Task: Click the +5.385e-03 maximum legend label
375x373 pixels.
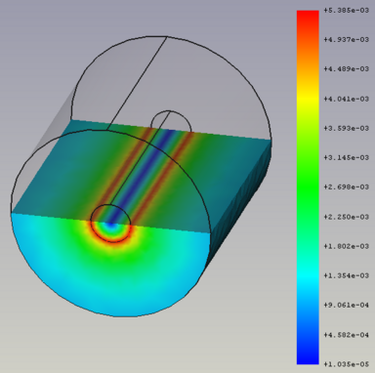Action: (347, 11)
